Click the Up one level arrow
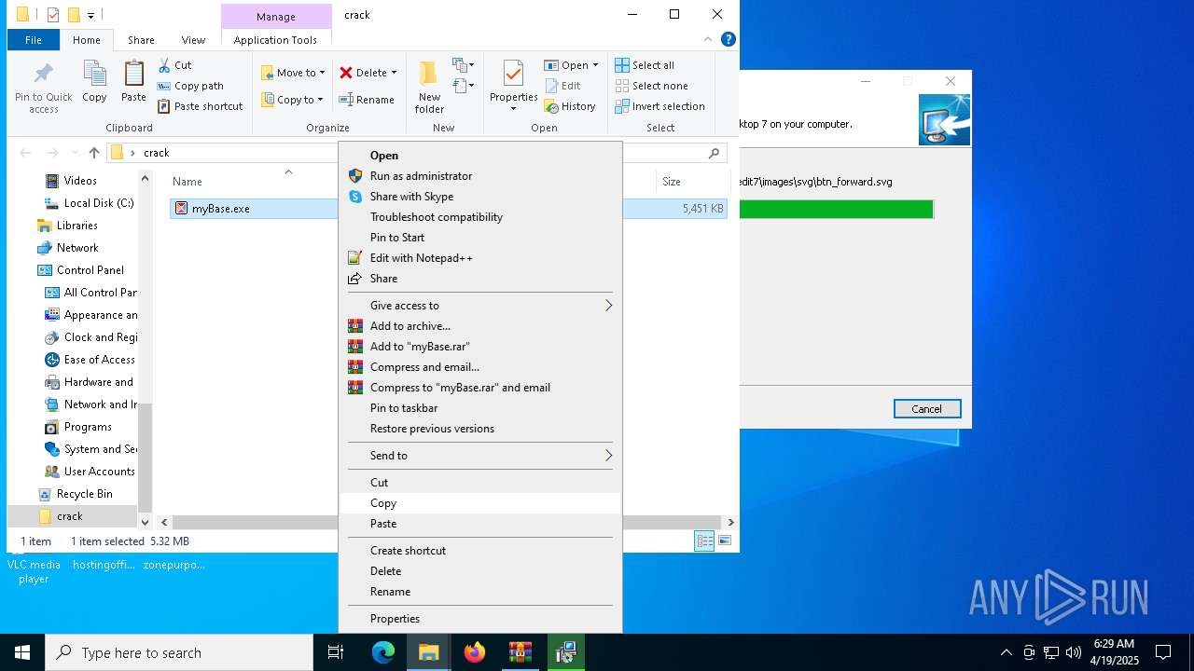This screenshot has height=671, width=1194. coord(93,153)
